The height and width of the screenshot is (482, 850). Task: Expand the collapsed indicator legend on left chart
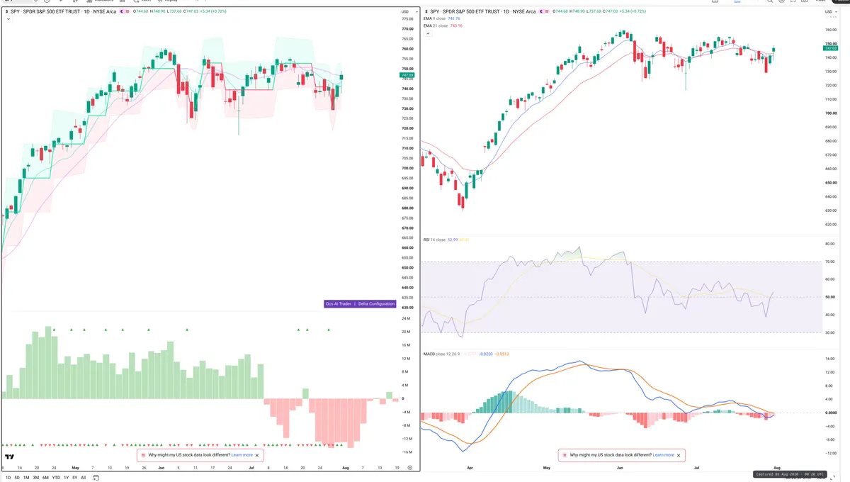pos(9,19)
